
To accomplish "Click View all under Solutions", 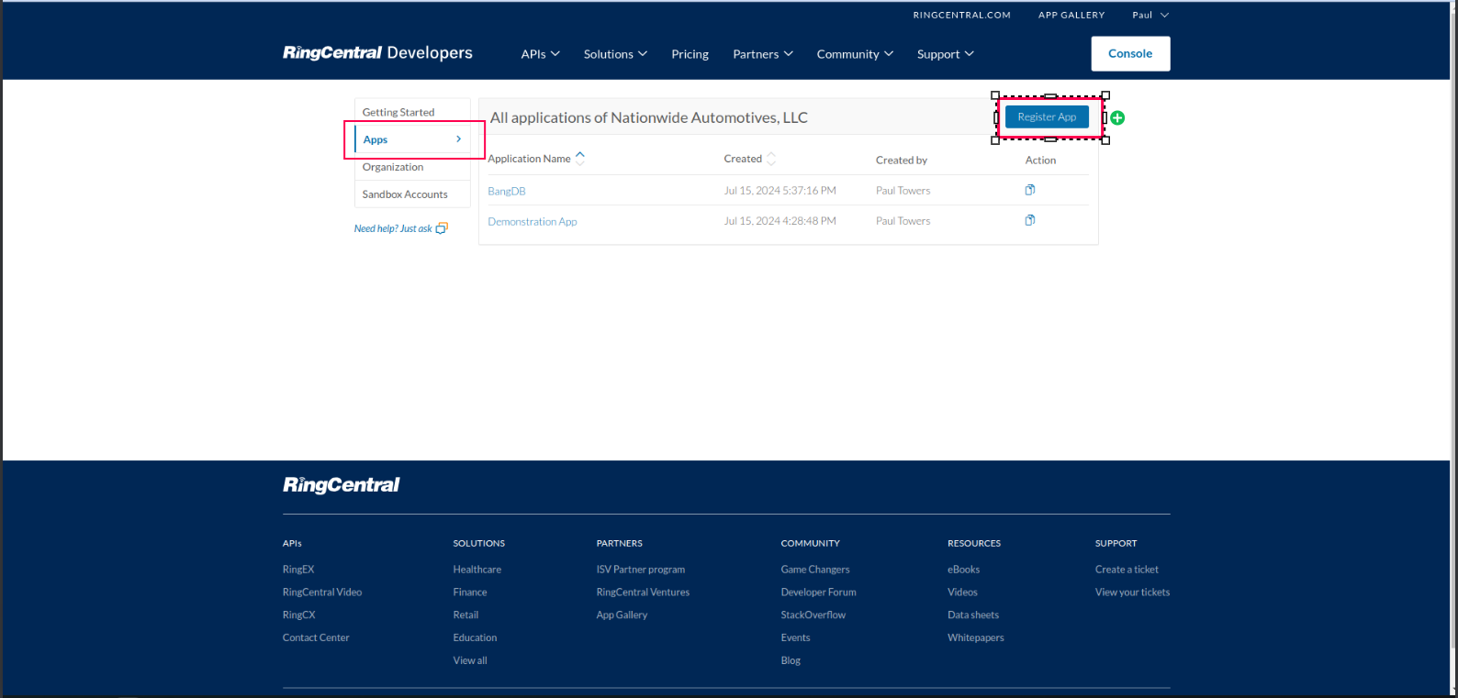I will click(x=469, y=660).
